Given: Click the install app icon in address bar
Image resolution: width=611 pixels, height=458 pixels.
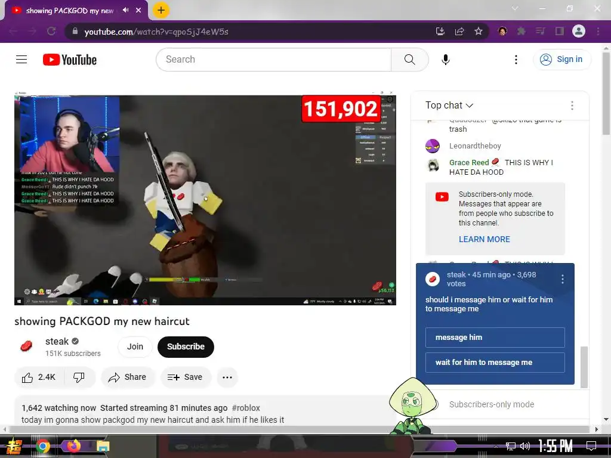Looking at the screenshot, I should click(440, 31).
